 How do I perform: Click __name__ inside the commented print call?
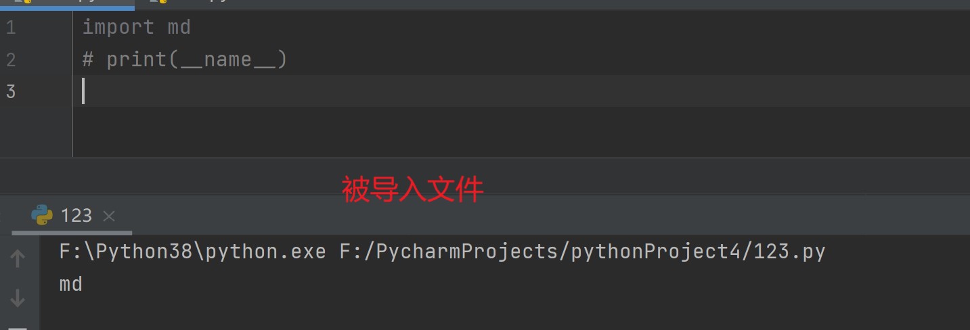(227, 60)
